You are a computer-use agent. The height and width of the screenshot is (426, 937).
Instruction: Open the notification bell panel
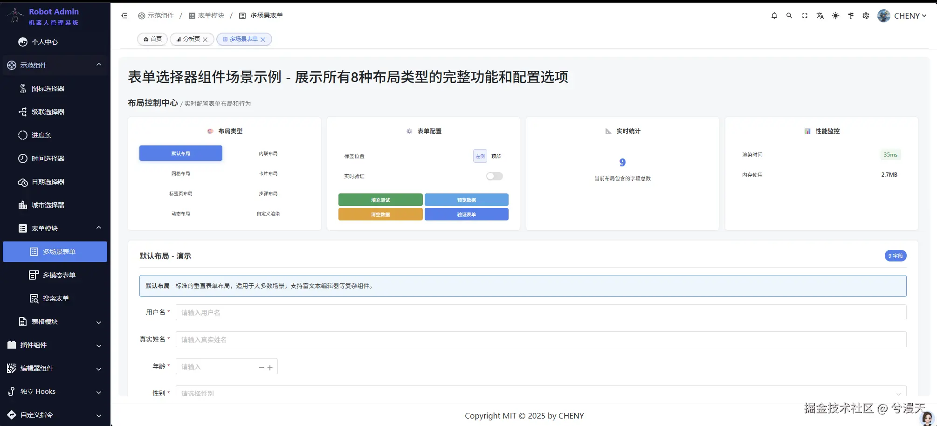774,15
